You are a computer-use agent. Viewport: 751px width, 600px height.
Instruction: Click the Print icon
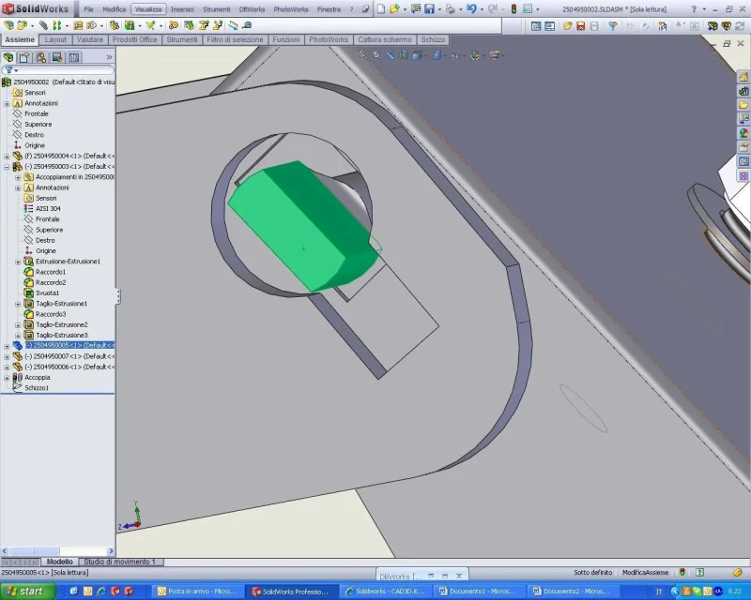tap(451, 9)
